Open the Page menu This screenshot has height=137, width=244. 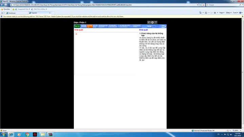(x=222, y=13)
